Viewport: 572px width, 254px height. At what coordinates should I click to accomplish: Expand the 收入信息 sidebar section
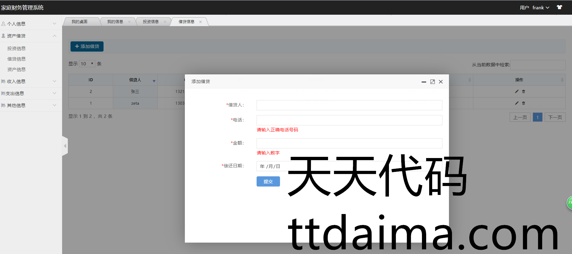click(29, 81)
